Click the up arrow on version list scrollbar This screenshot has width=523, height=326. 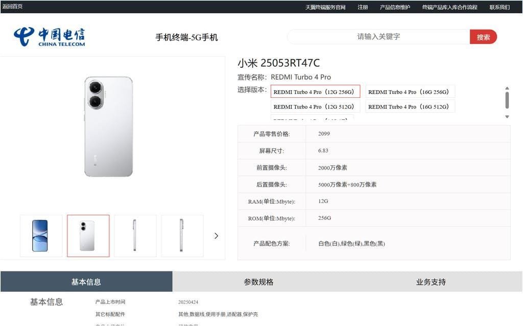tap(507, 88)
